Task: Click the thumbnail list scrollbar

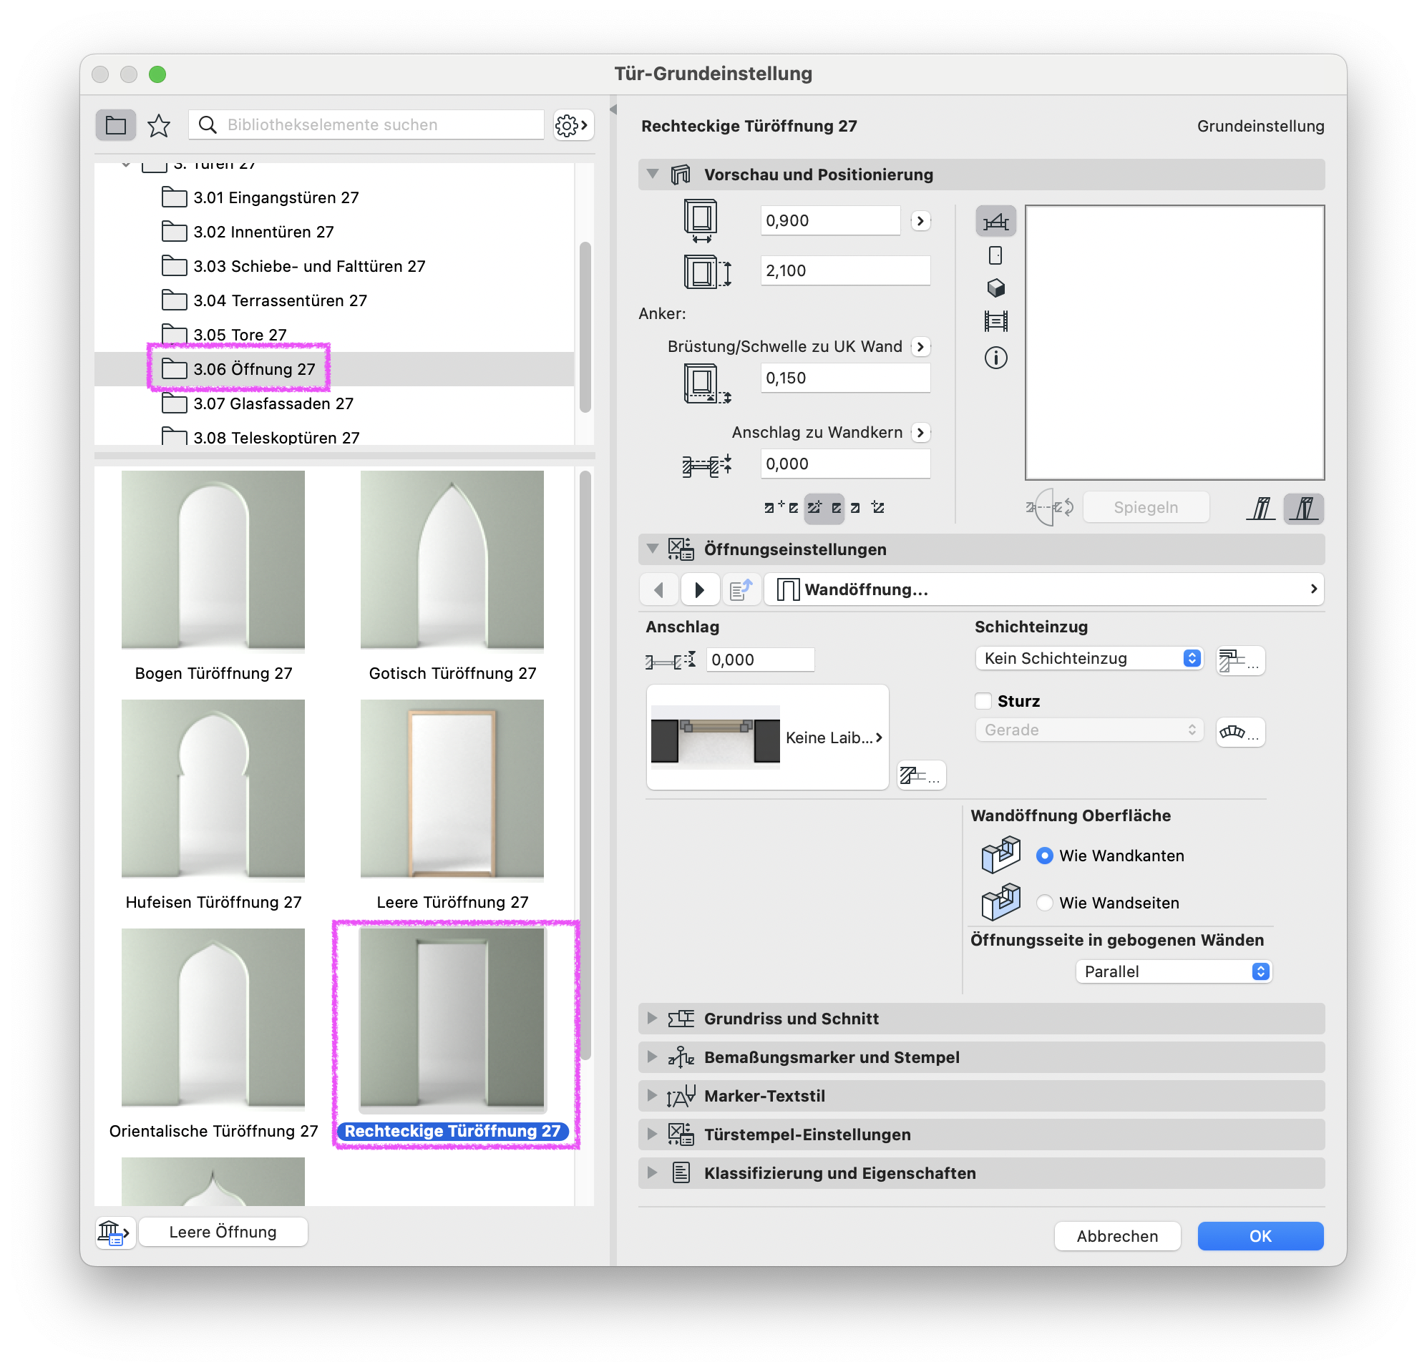Action: click(585, 764)
